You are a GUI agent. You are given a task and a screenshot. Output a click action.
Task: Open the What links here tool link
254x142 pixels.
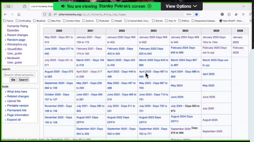pos(17,92)
